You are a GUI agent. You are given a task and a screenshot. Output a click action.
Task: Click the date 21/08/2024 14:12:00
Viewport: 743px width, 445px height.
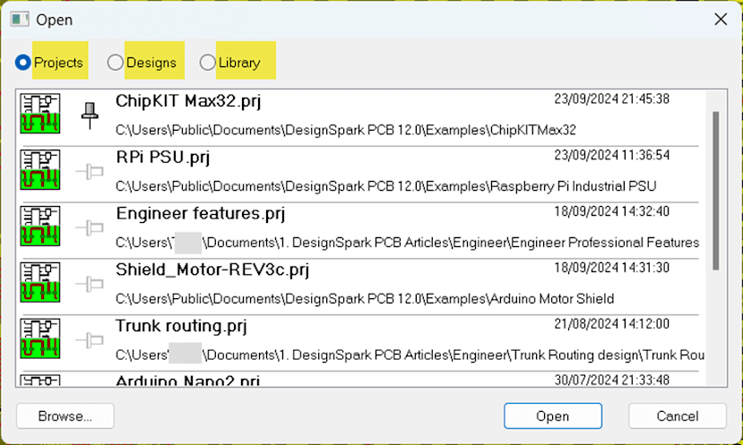(612, 324)
